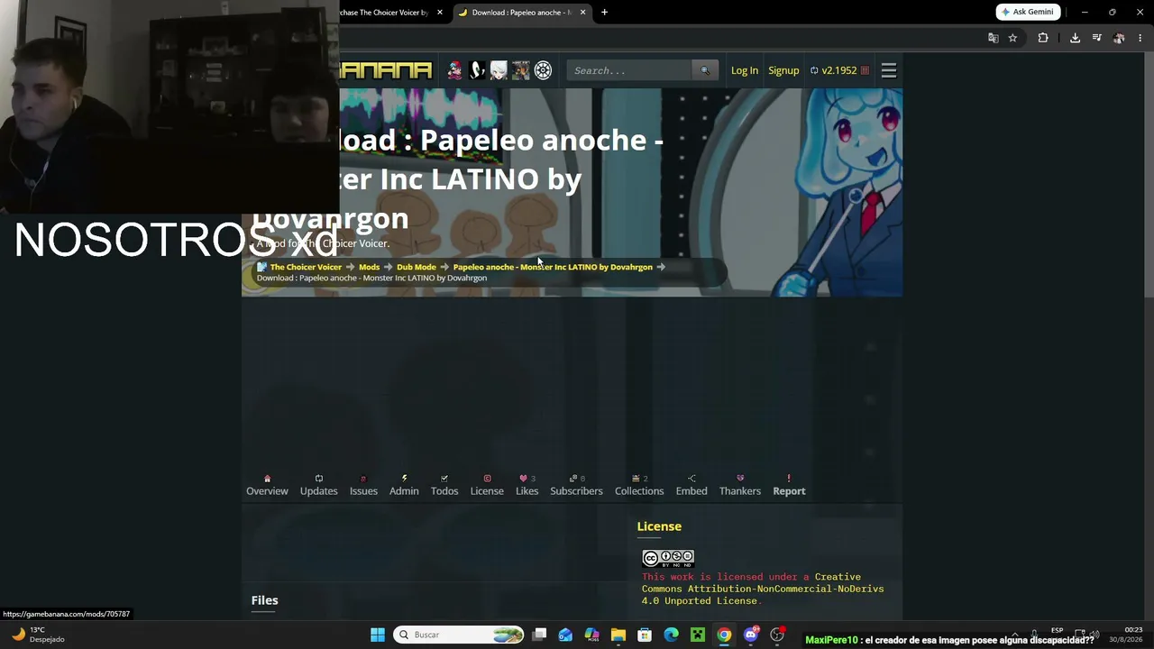Screen dimensions: 1154x649
Task: Click the Google Chrome taskbar icon
Action: 724,635
